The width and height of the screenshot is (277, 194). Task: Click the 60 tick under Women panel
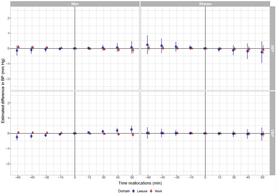pyautogui.click(x=262, y=177)
